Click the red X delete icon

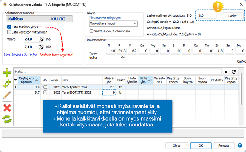[x=7, y=107]
